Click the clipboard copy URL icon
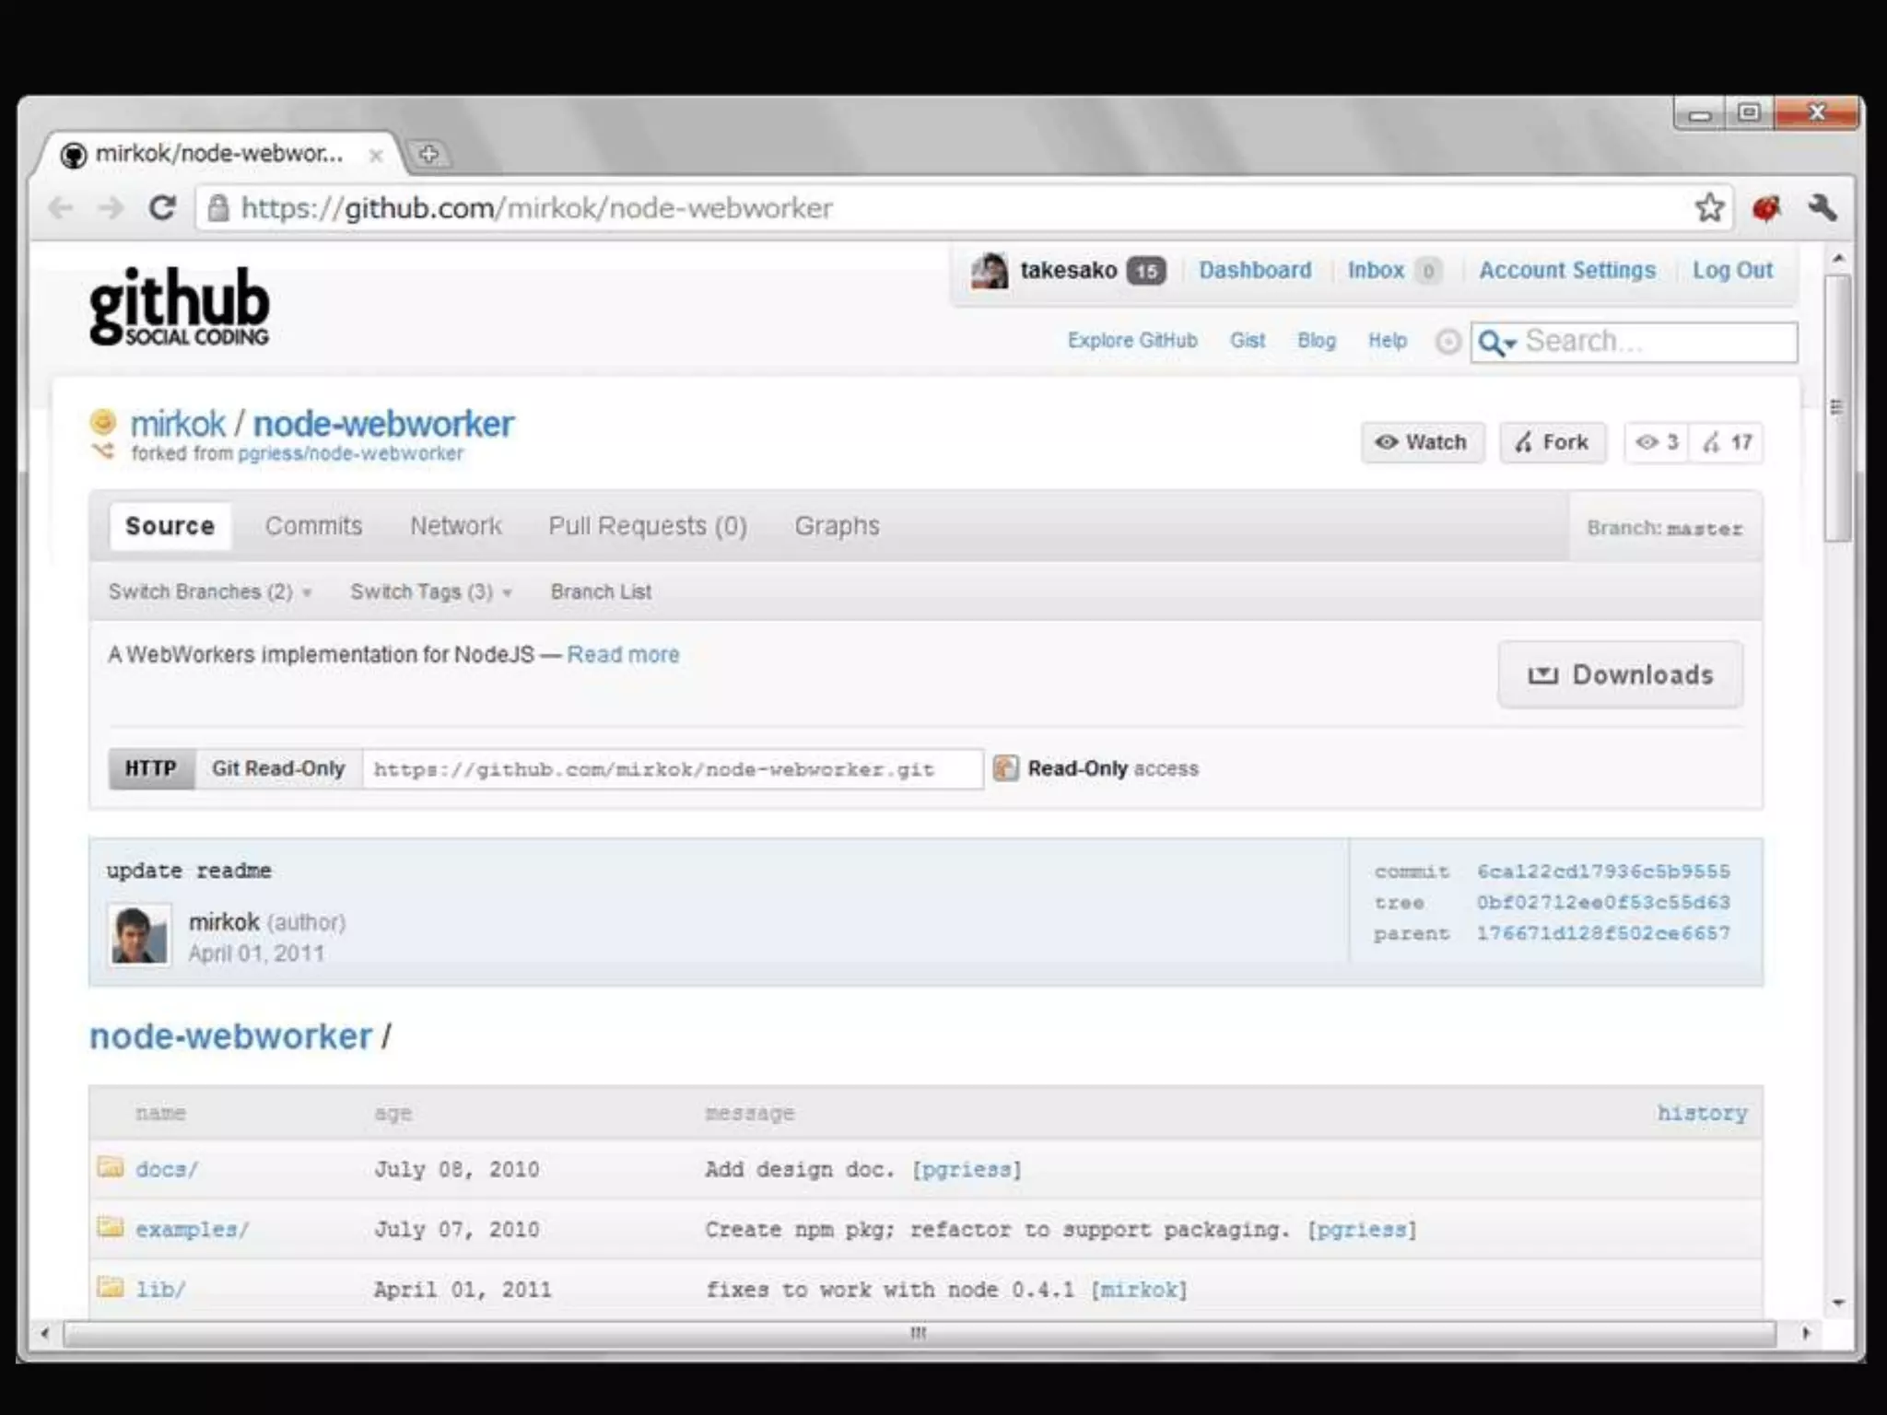The width and height of the screenshot is (1887, 1415). pos(1005,768)
